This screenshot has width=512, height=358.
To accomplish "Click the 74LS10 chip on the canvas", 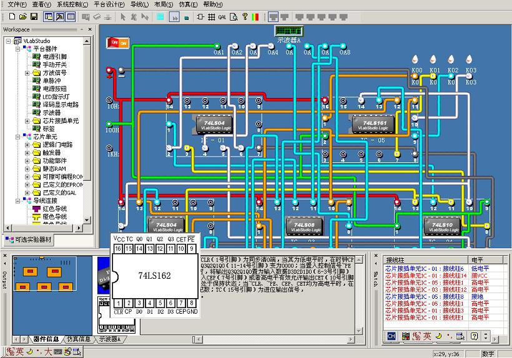I will 442,226.
